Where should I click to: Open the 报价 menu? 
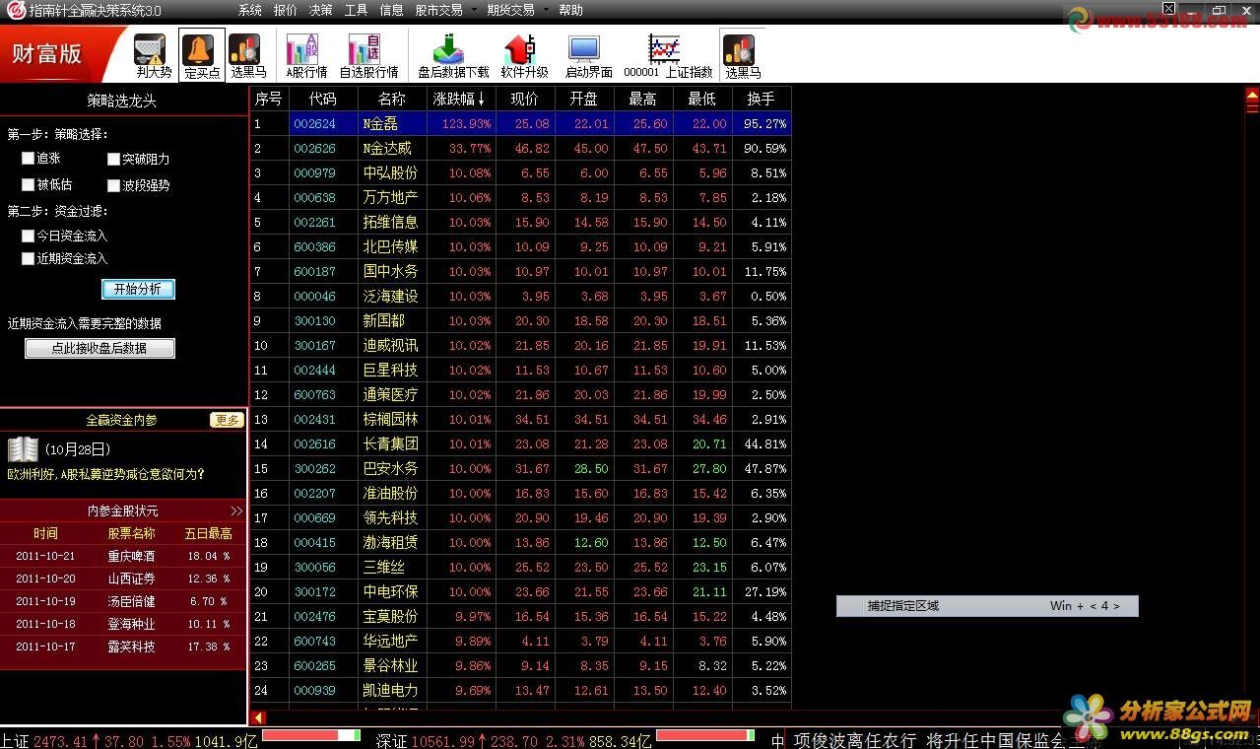285,10
